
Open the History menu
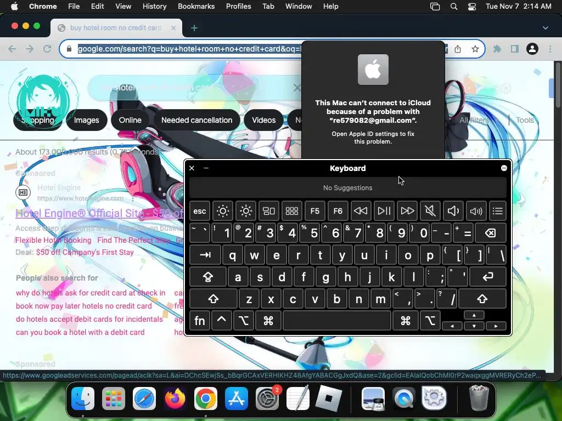(x=154, y=7)
